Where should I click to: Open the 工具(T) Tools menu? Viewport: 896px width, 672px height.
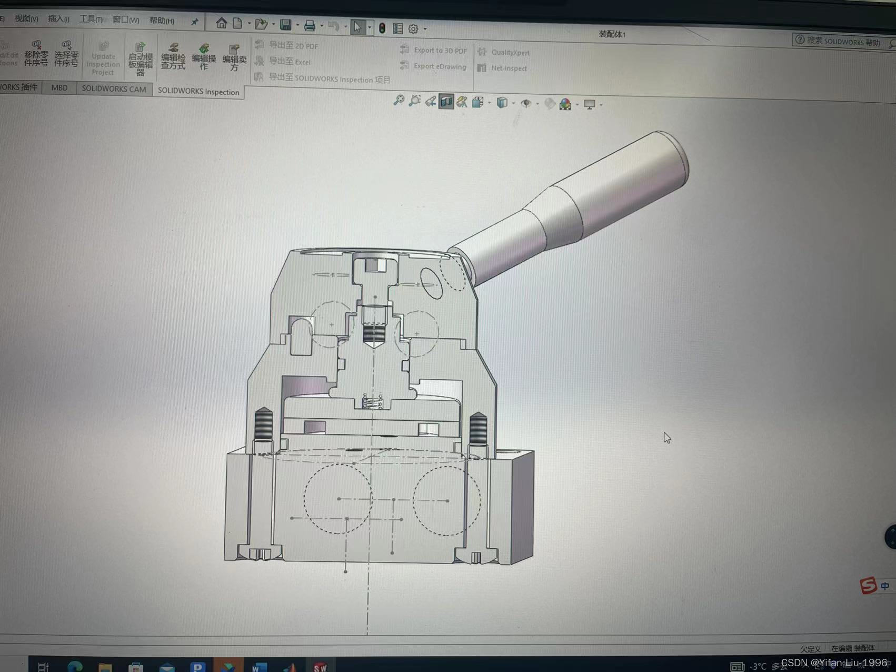pos(91,19)
